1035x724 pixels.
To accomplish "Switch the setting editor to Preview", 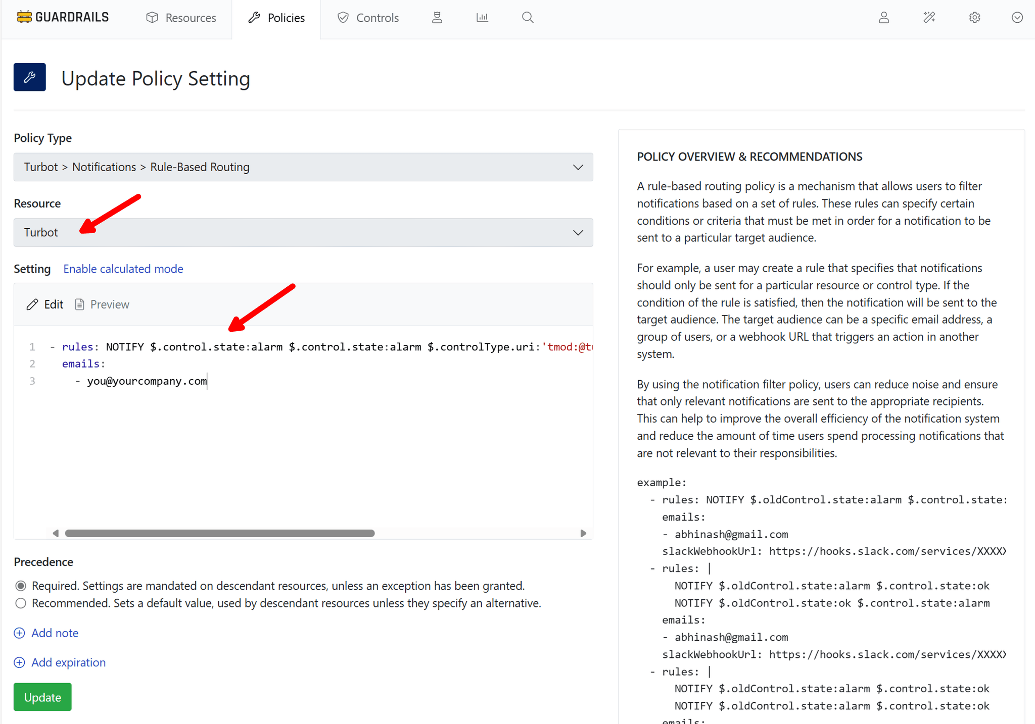I will point(103,304).
